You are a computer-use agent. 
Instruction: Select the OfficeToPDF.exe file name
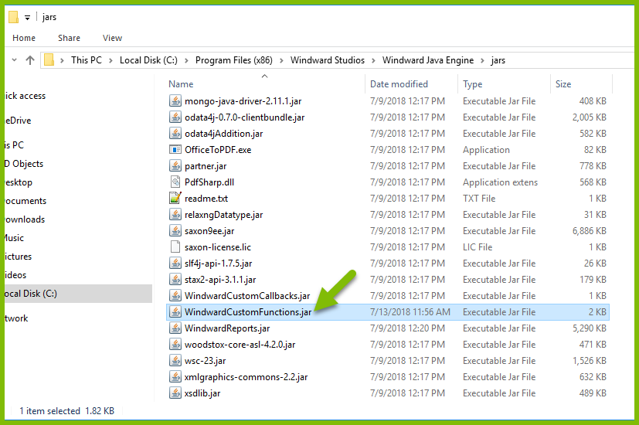tap(218, 150)
